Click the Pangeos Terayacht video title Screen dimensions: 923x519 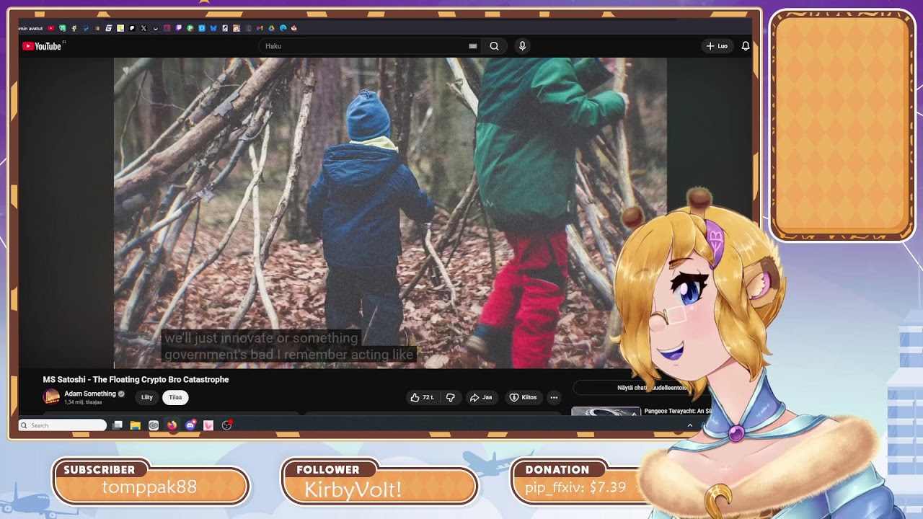click(678, 411)
